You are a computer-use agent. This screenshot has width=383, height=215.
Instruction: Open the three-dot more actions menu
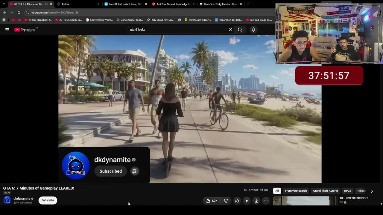[x=266, y=201]
